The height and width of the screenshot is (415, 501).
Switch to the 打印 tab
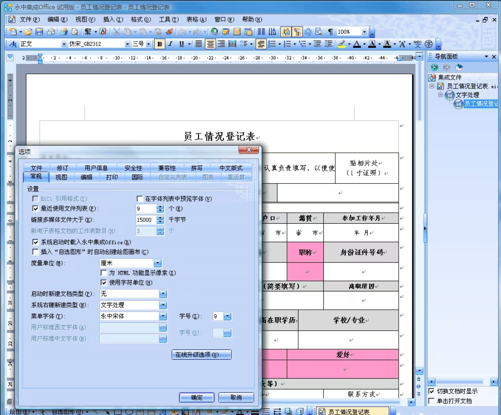[x=112, y=177]
